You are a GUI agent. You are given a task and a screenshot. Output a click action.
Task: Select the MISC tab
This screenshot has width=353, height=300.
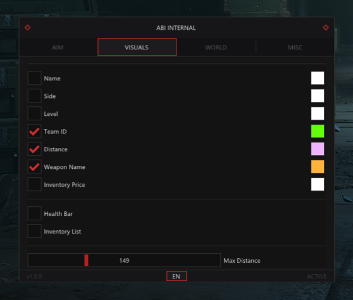[x=295, y=47]
